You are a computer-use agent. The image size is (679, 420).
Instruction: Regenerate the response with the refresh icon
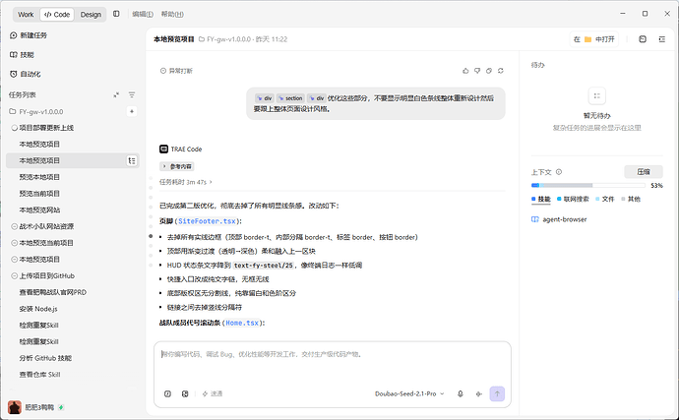point(501,71)
